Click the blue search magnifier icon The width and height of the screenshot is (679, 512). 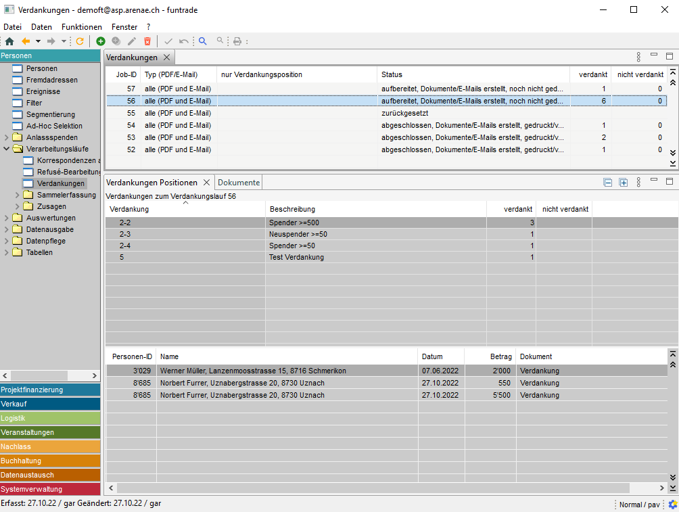(202, 41)
